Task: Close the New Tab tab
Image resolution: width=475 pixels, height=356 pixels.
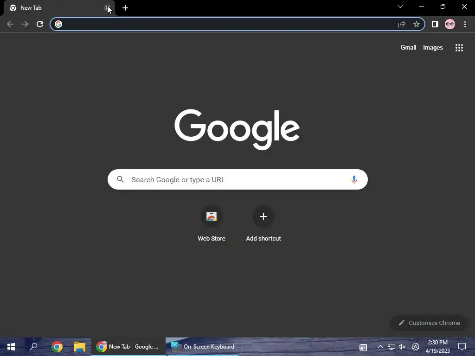Action: click(107, 8)
